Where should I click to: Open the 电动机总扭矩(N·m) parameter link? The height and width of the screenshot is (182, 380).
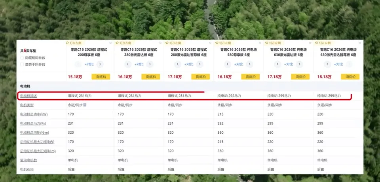tap(34, 133)
